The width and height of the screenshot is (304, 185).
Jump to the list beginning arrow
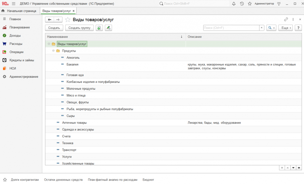[x=282, y=168]
